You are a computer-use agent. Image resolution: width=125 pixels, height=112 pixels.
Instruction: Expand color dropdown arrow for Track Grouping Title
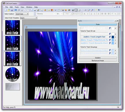115,50
